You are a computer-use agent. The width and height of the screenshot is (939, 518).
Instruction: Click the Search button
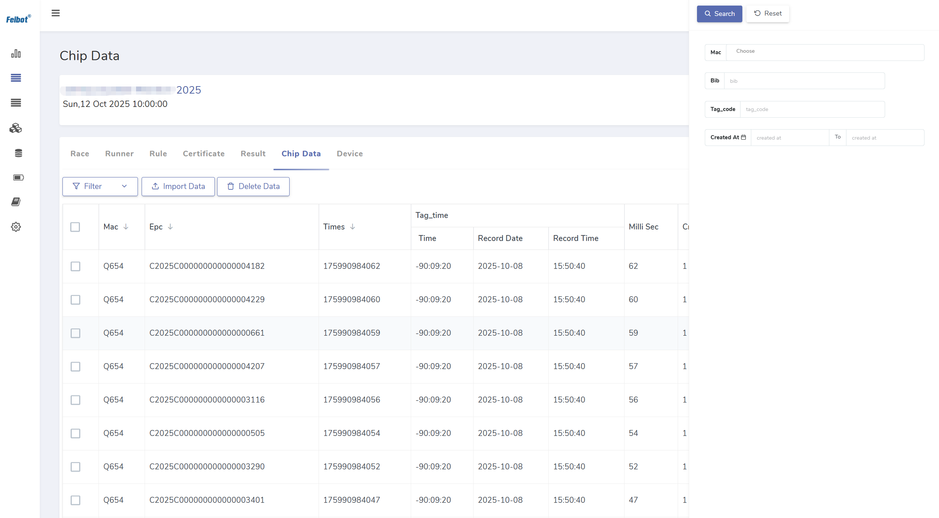pyautogui.click(x=719, y=14)
